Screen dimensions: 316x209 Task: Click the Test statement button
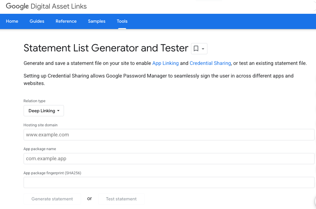121,199
